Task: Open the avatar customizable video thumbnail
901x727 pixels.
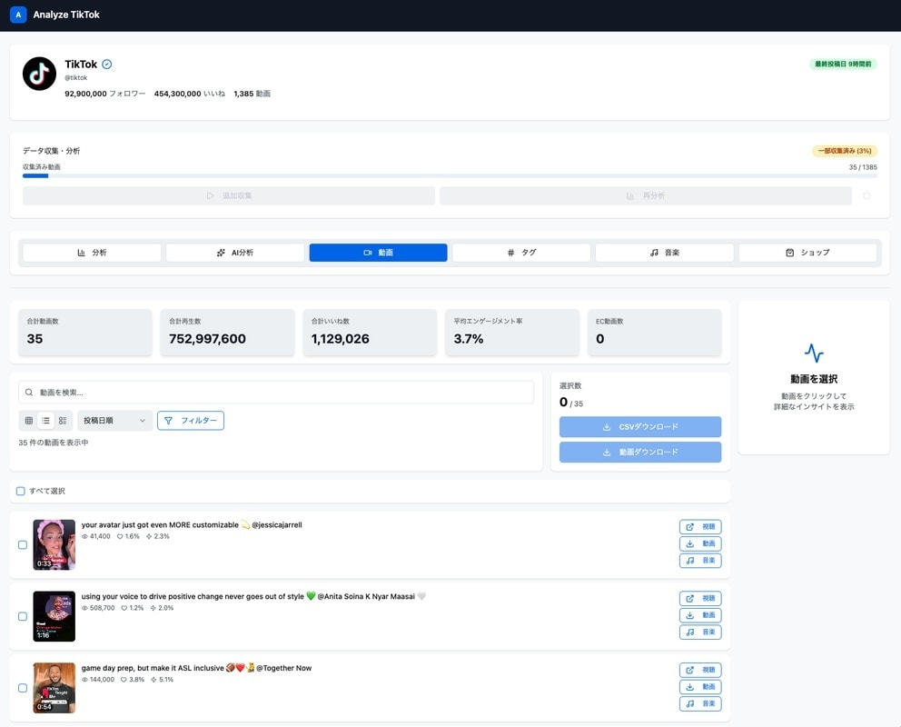Action: [x=54, y=545]
